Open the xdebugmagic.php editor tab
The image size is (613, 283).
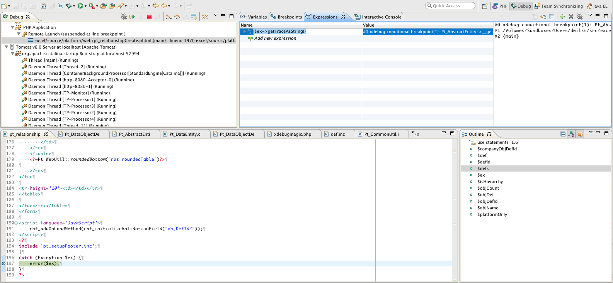tap(292, 134)
